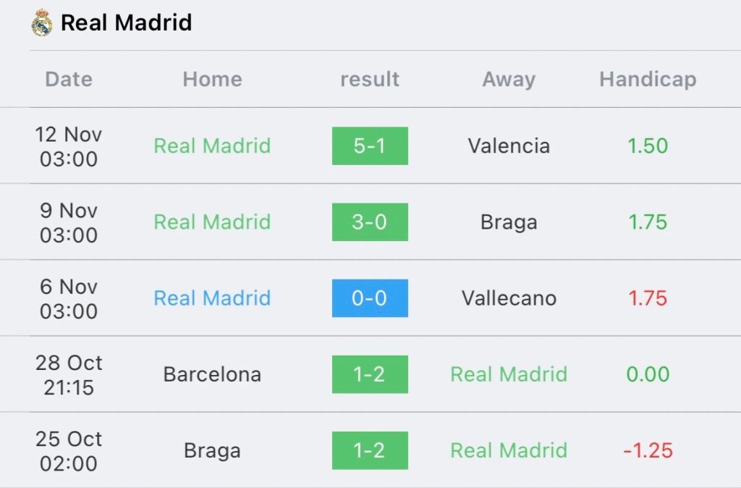
Task: Open the 5-1 result badge against Valencia
Action: pos(370,146)
